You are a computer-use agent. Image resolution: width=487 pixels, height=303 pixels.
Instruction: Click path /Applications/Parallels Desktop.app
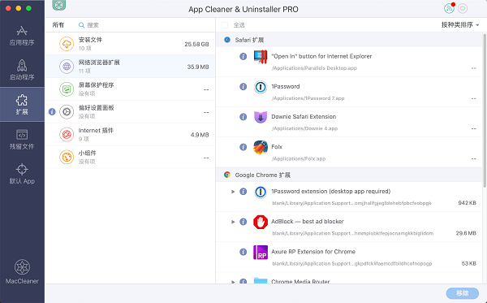point(314,68)
